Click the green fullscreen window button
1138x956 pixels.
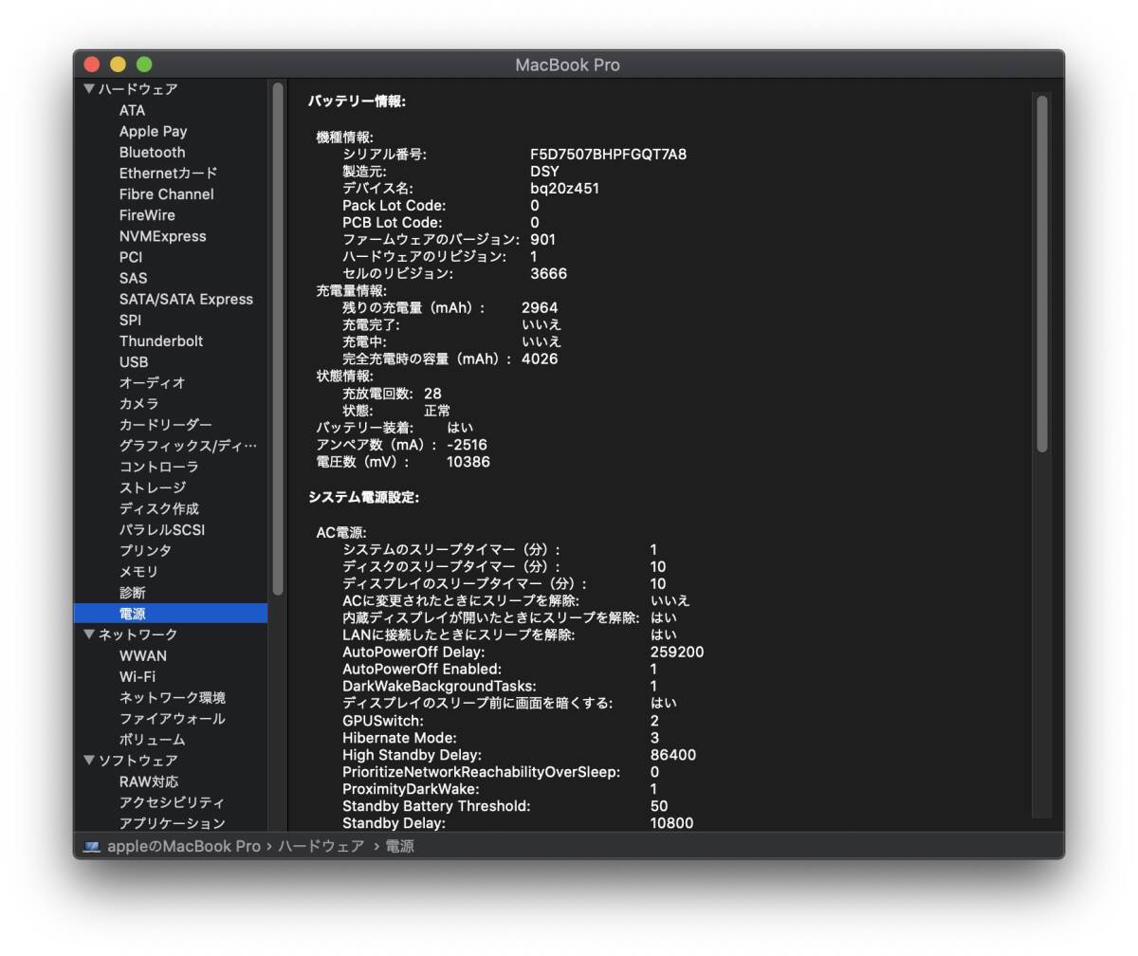[144, 64]
